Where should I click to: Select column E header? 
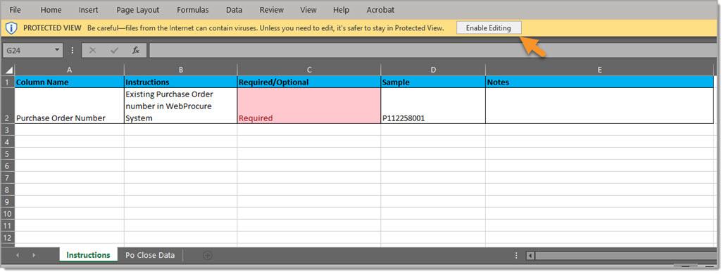click(x=599, y=70)
